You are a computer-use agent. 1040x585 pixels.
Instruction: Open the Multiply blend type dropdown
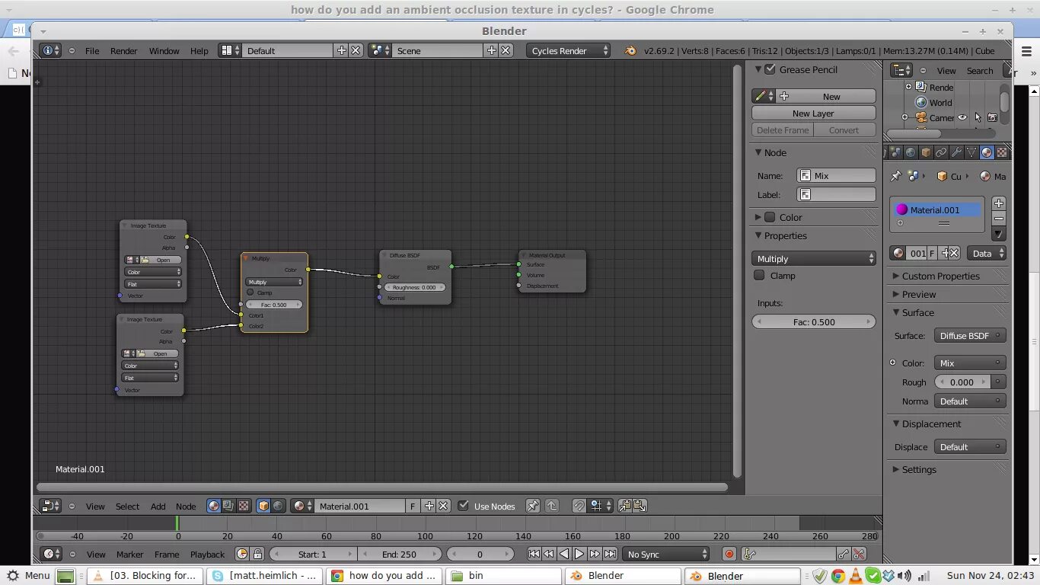(814, 259)
